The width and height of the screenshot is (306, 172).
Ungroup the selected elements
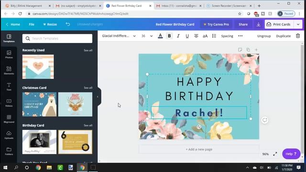tap(264, 36)
